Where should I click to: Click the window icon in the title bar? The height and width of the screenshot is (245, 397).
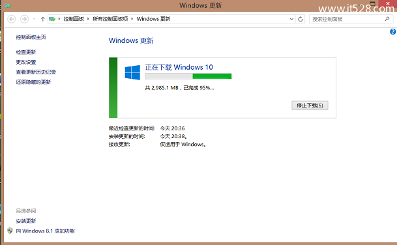click(8, 5)
